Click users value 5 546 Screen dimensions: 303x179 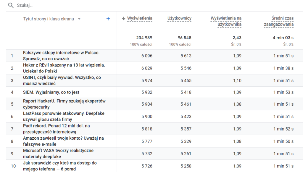tap(186, 68)
